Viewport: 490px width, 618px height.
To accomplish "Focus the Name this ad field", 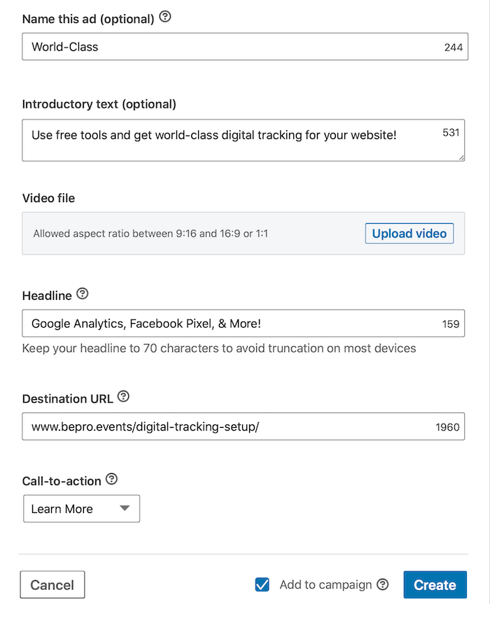I will pyautogui.click(x=245, y=47).
